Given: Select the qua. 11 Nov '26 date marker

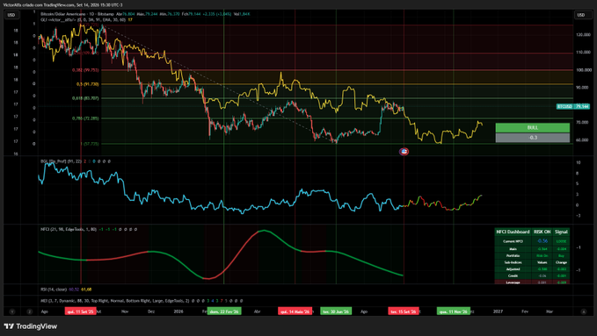Looking at the screenshot, I should click(x=454, y=311).
